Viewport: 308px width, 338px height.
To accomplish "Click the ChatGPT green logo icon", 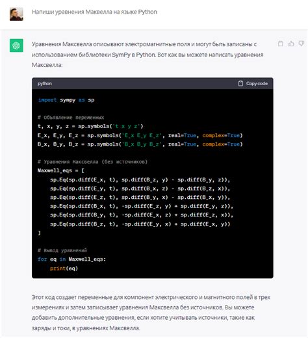I will tap(16, 45).
